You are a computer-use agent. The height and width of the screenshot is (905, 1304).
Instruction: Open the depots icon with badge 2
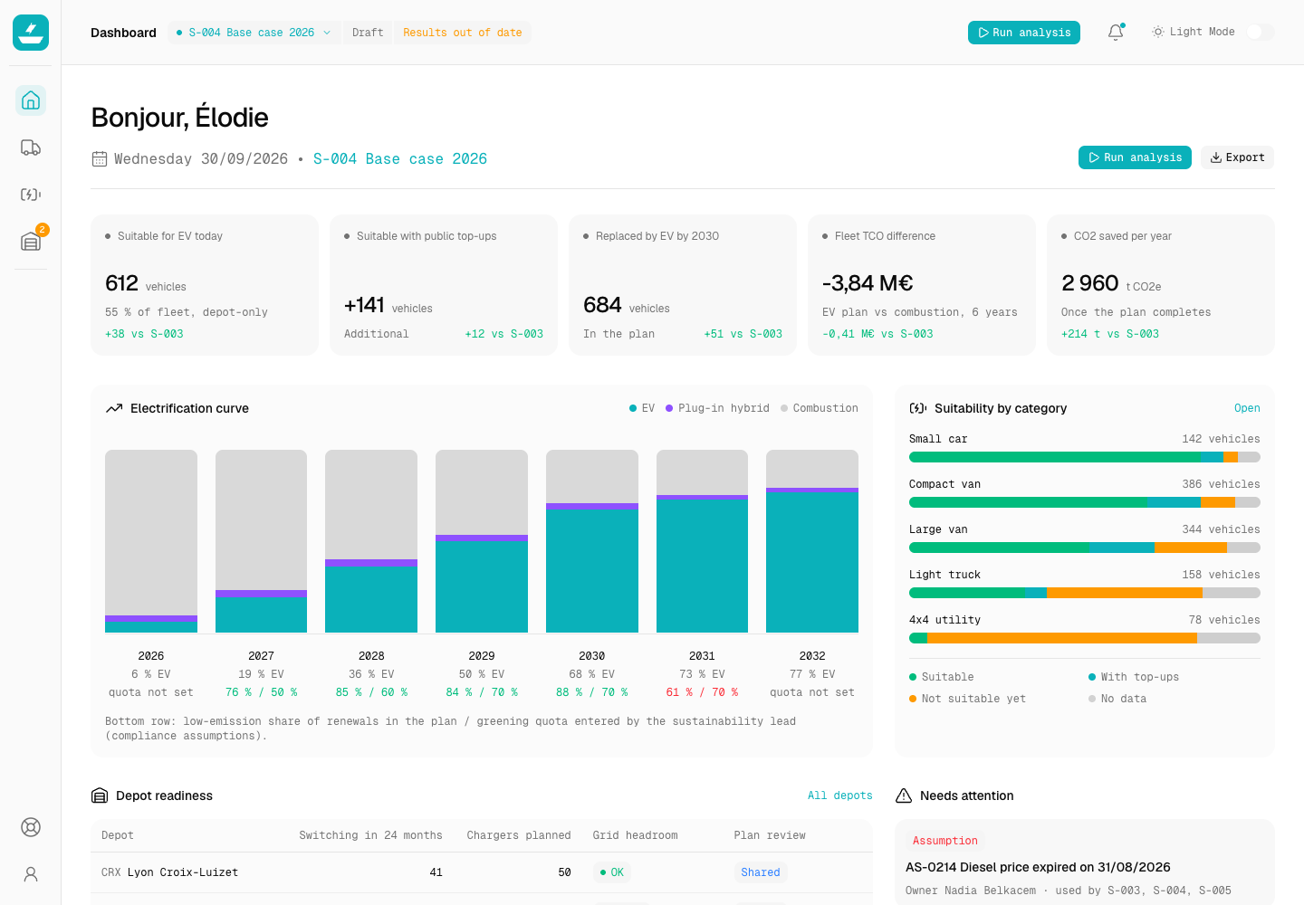(x=31, y=242)
